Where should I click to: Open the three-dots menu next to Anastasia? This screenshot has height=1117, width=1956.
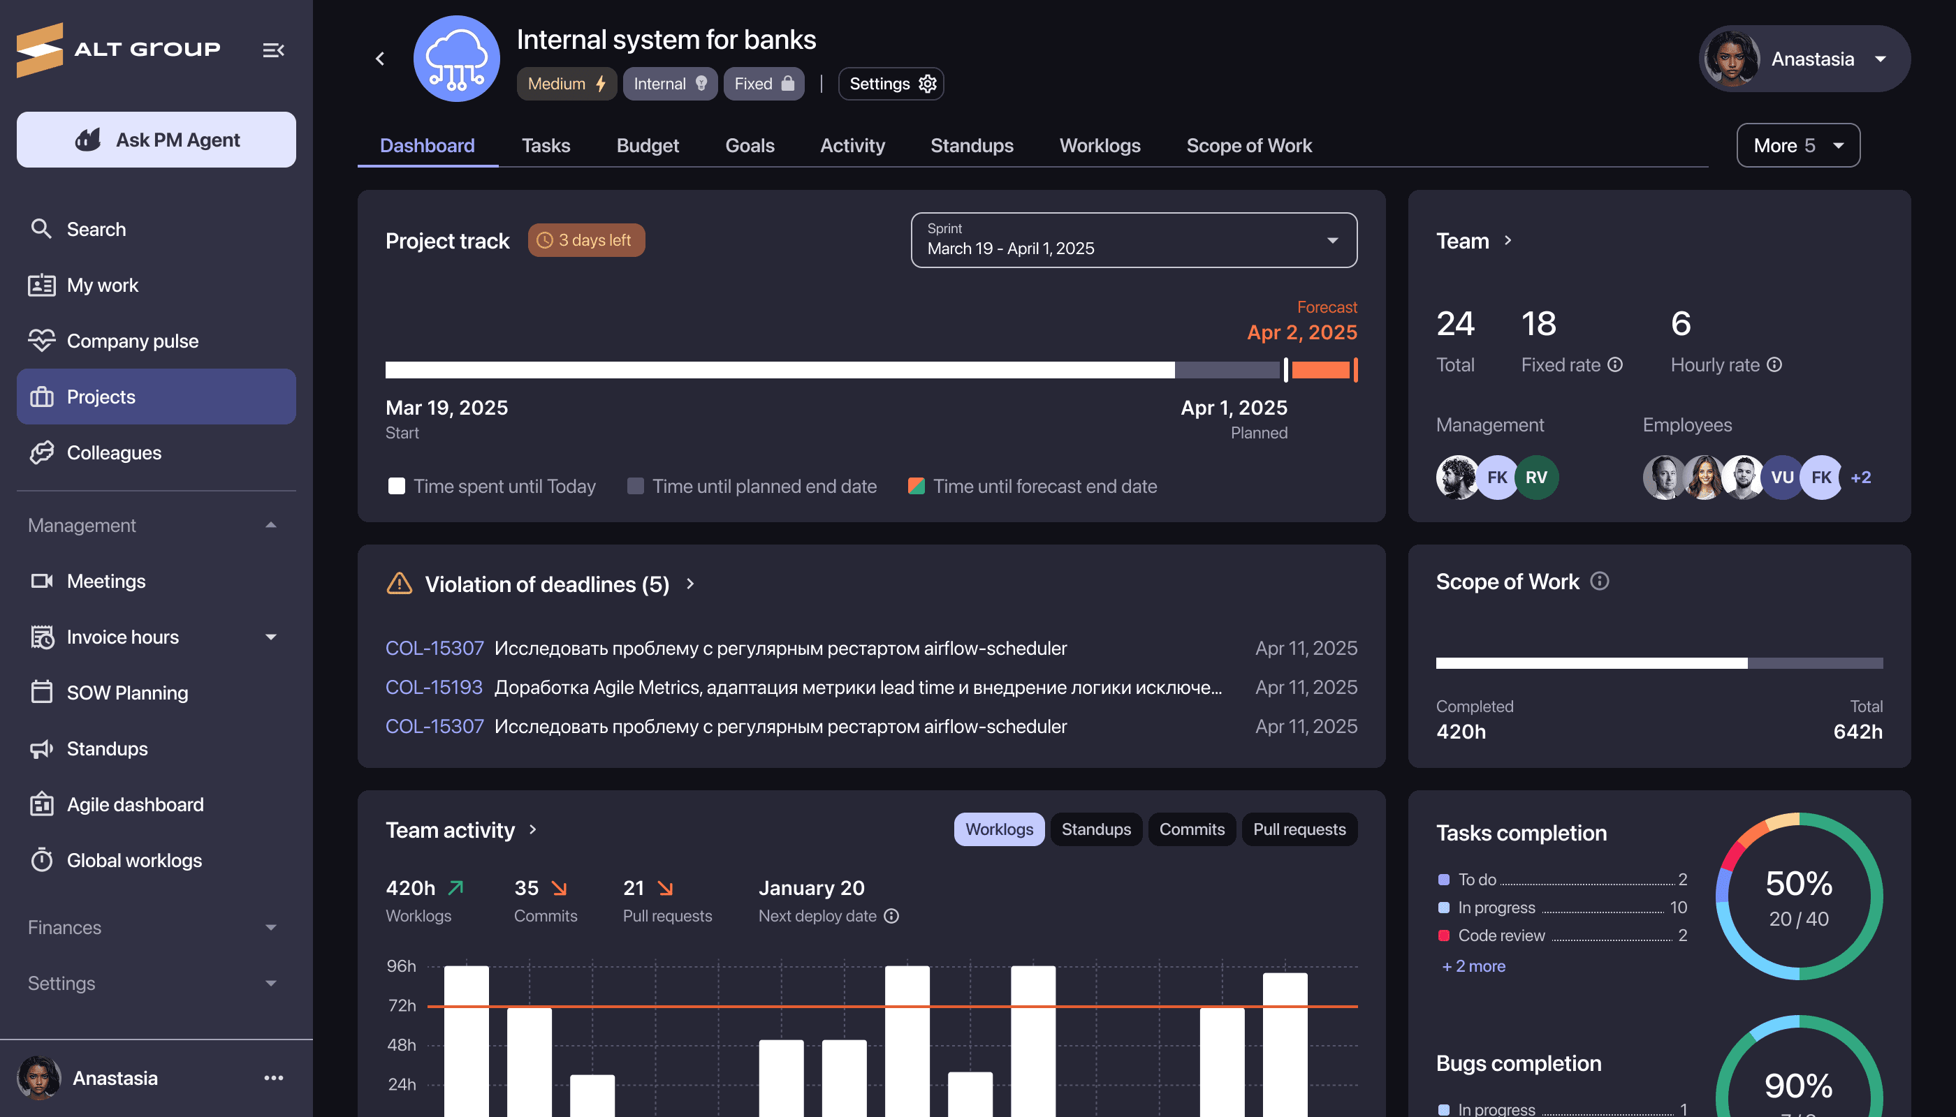click(x=273, y=1078)
